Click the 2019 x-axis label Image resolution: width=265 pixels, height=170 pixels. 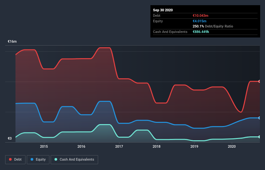194,146
